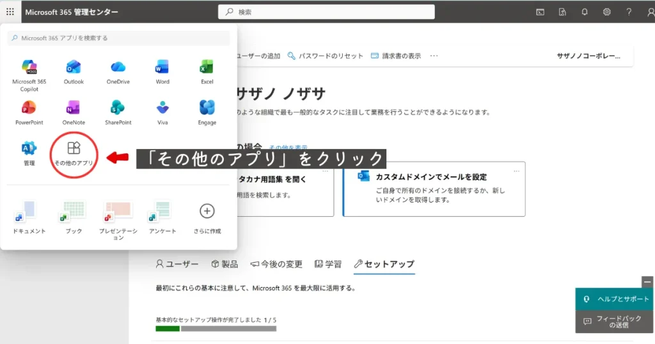
Task: Minimize the help and support panel
Action: pyautogui.click(x=648, y=282)
